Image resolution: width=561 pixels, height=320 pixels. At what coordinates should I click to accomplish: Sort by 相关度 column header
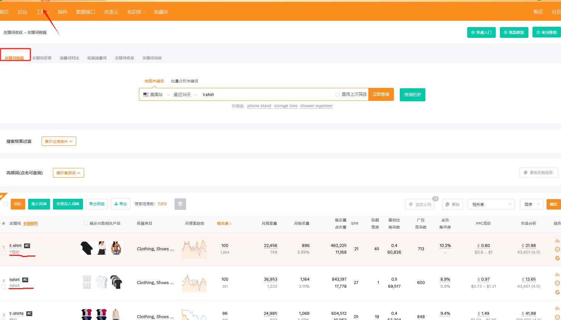[x=224, y=223]
